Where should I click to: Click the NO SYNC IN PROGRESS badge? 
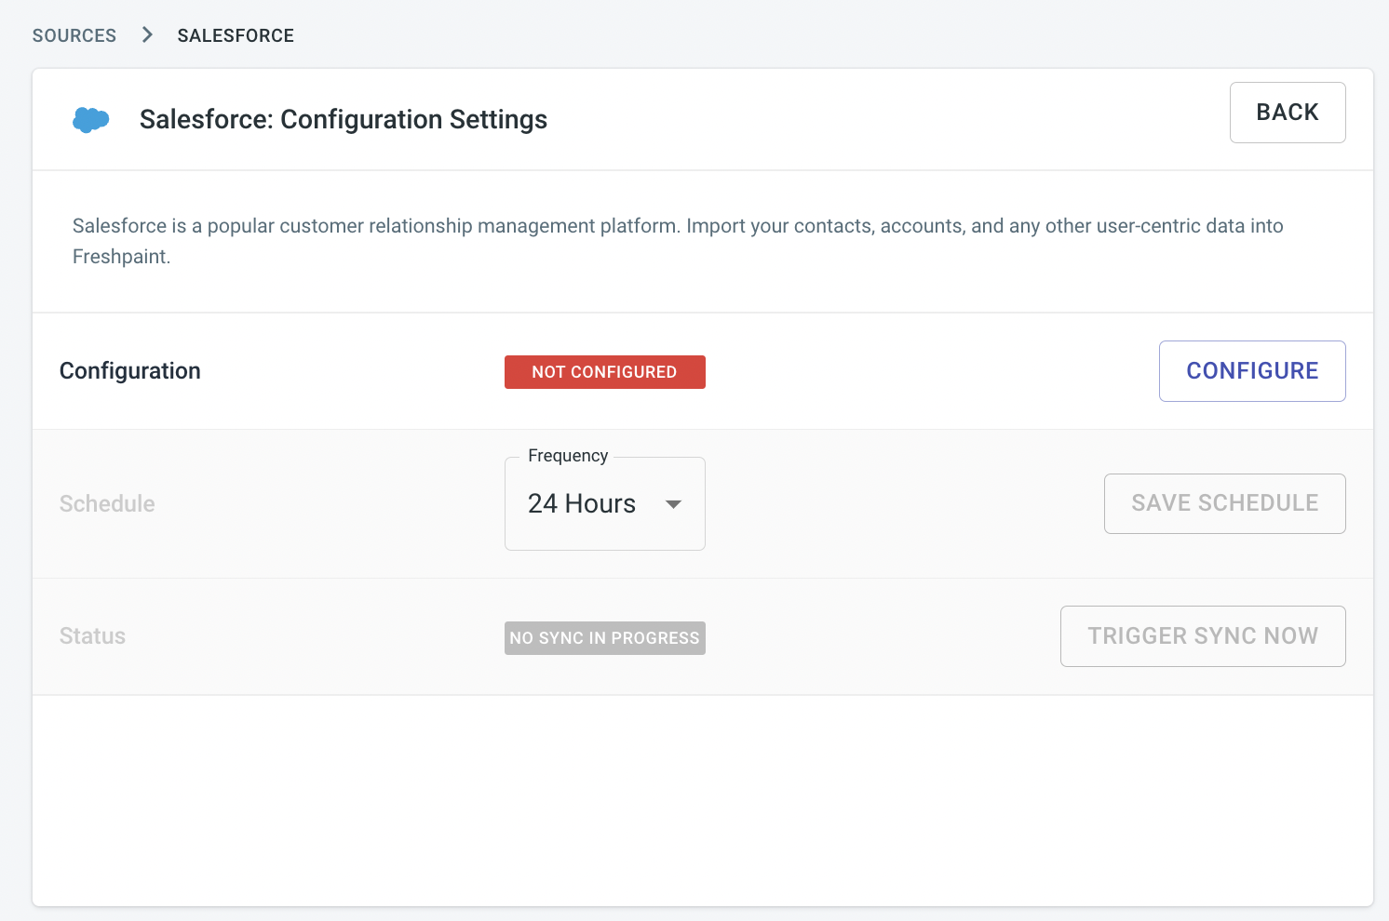click(605, 638)
